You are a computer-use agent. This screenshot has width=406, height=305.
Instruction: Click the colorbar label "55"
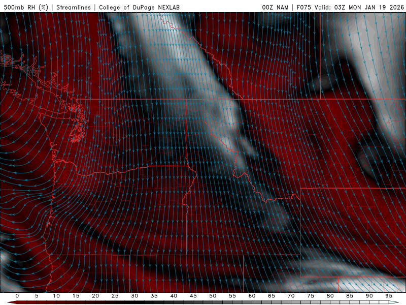(x=232, y=296)
